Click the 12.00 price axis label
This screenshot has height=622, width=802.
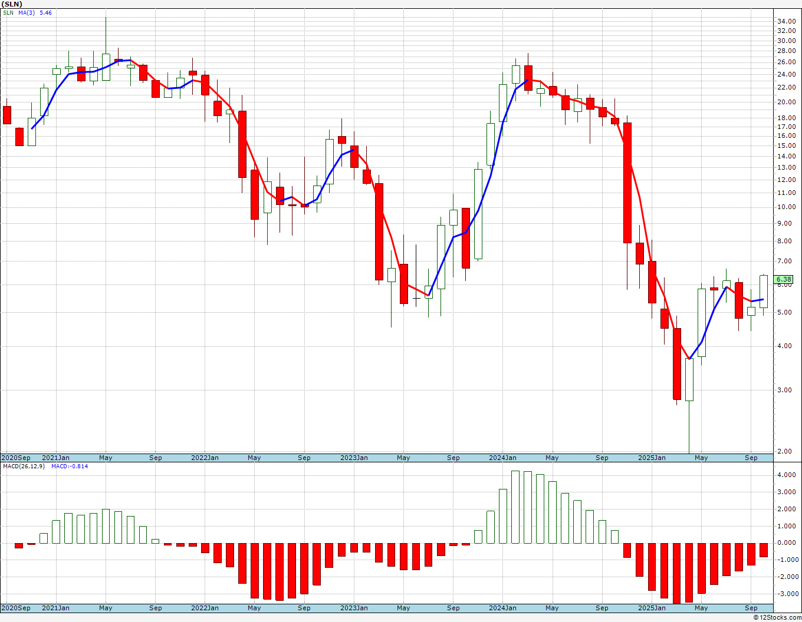click(785, 180)
